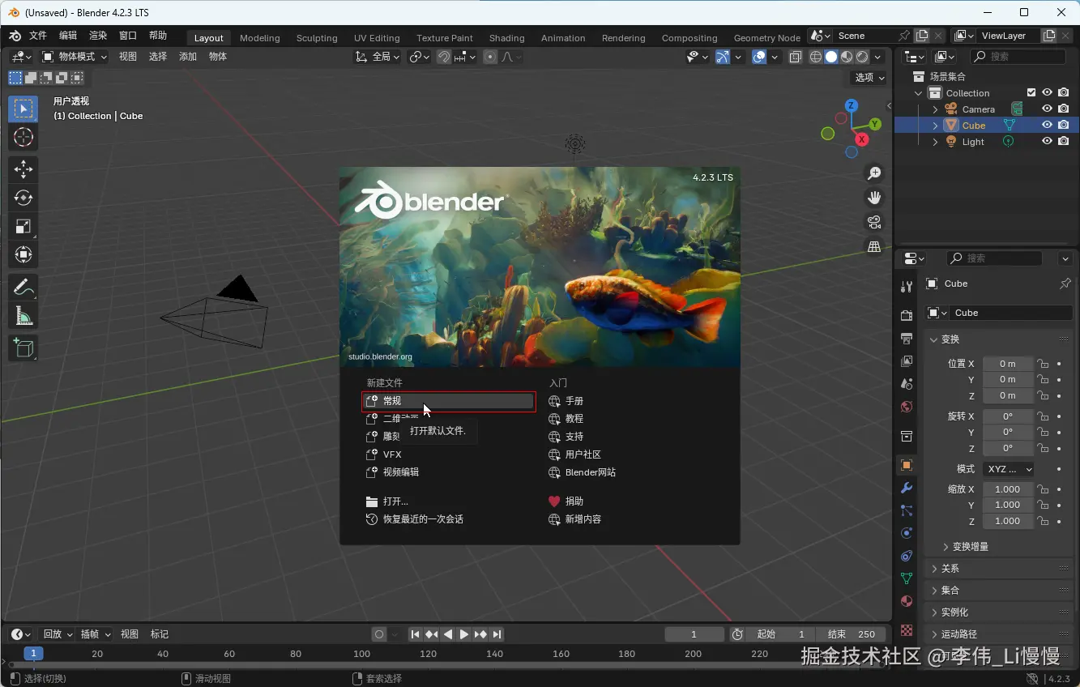Open the Material properties tab
Screen dimensions: 1080x687
click(x=907, y=601)
